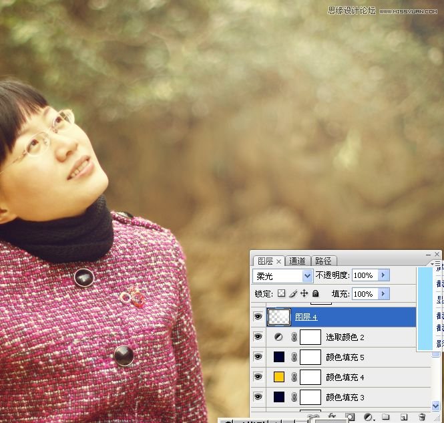
Task: Click mask link chain of 颜色填充 3
Action: coord(294,397)
